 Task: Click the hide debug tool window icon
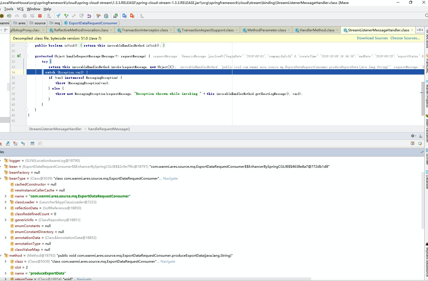pos(421,136)
